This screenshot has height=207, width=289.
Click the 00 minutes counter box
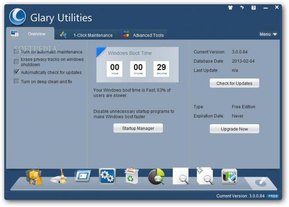(x=138, y=69)
